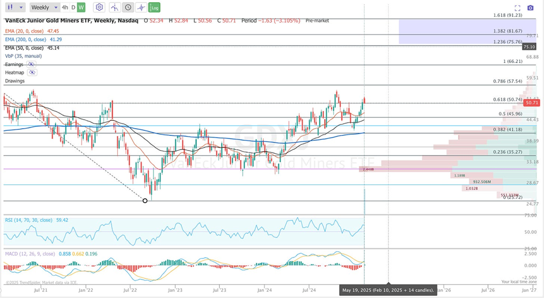
Task: Open the Weekly timeframe dropdown
Action: click(44, 7)
